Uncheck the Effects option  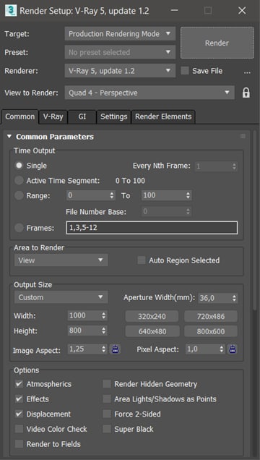pos(19,399)
